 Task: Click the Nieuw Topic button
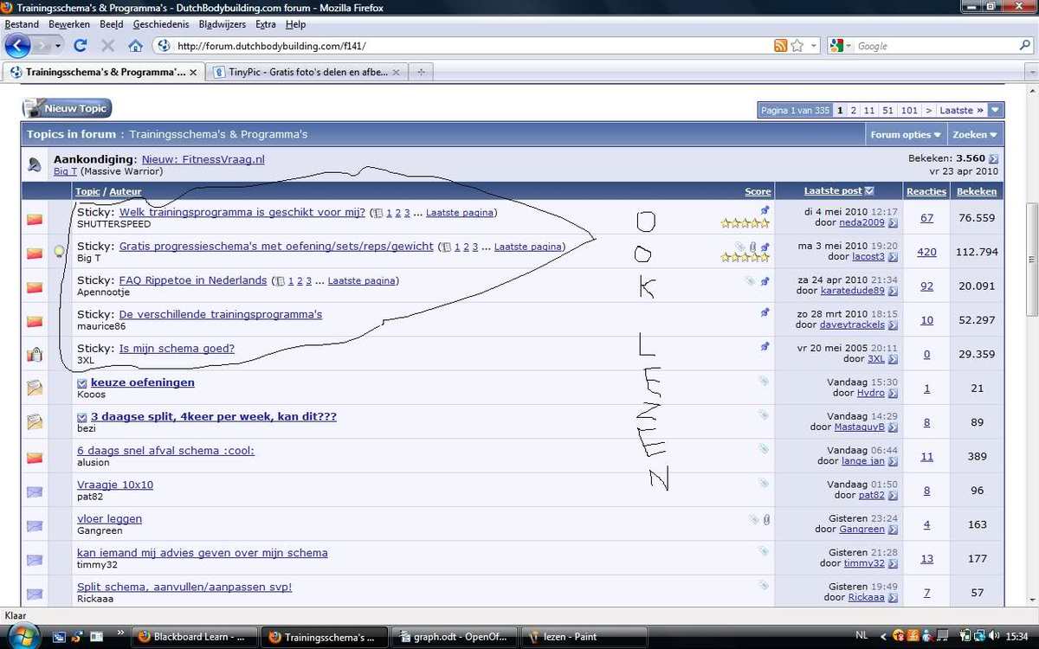tap(68, 108)
